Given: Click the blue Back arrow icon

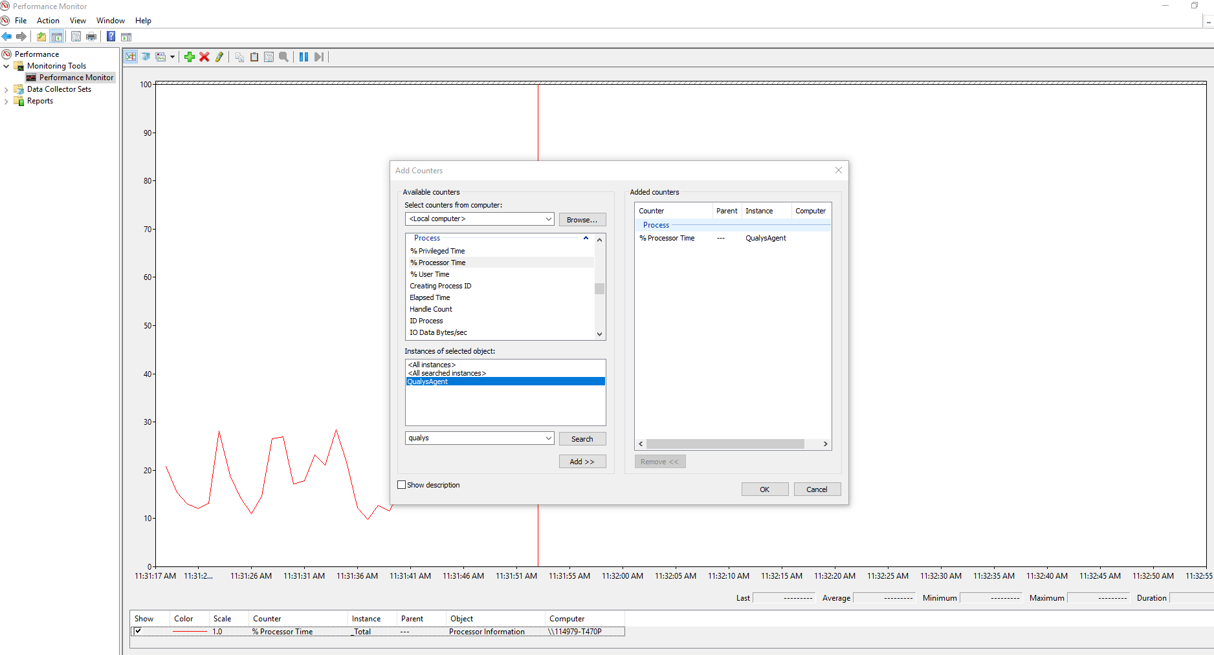Looking at the screenshot, I should pos(7,37).
